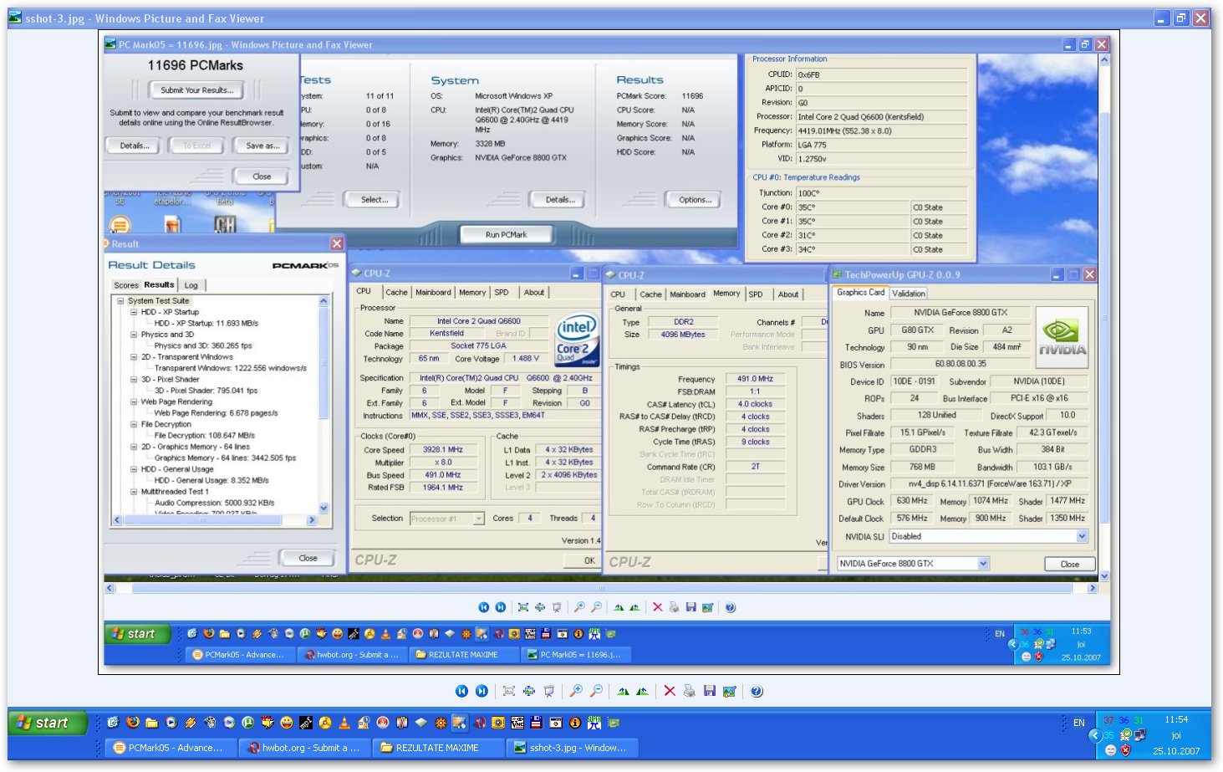Viewport: 1223px width, 772px height.
Task: Open VNC icon in live quick launch bar
Action: click(517, 723)
